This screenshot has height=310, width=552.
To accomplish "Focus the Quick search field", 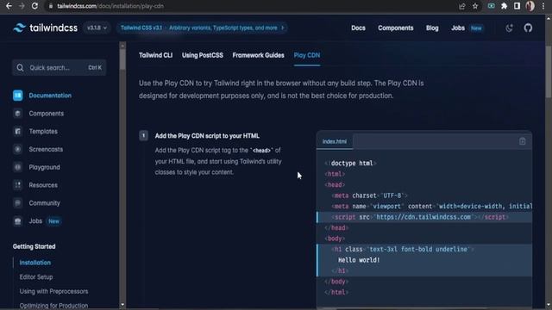I will point(60,67).
